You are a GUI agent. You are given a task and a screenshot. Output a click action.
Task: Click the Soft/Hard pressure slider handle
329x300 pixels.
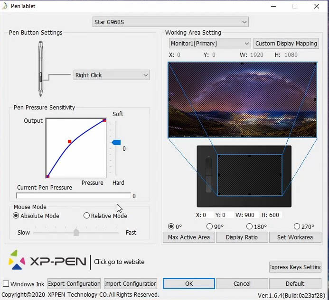coord(116,143)
